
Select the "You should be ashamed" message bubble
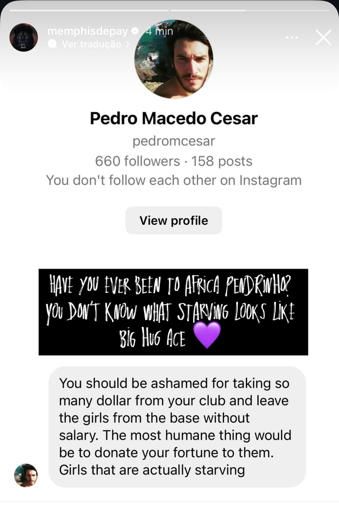(177, 426)
